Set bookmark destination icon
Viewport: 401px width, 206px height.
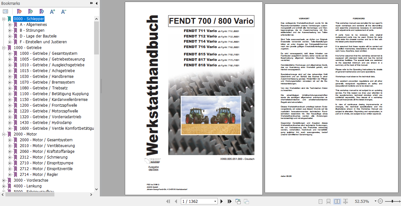click(x=42, y=12)
